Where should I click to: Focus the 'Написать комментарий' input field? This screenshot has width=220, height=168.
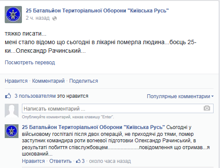click(118, 108)
